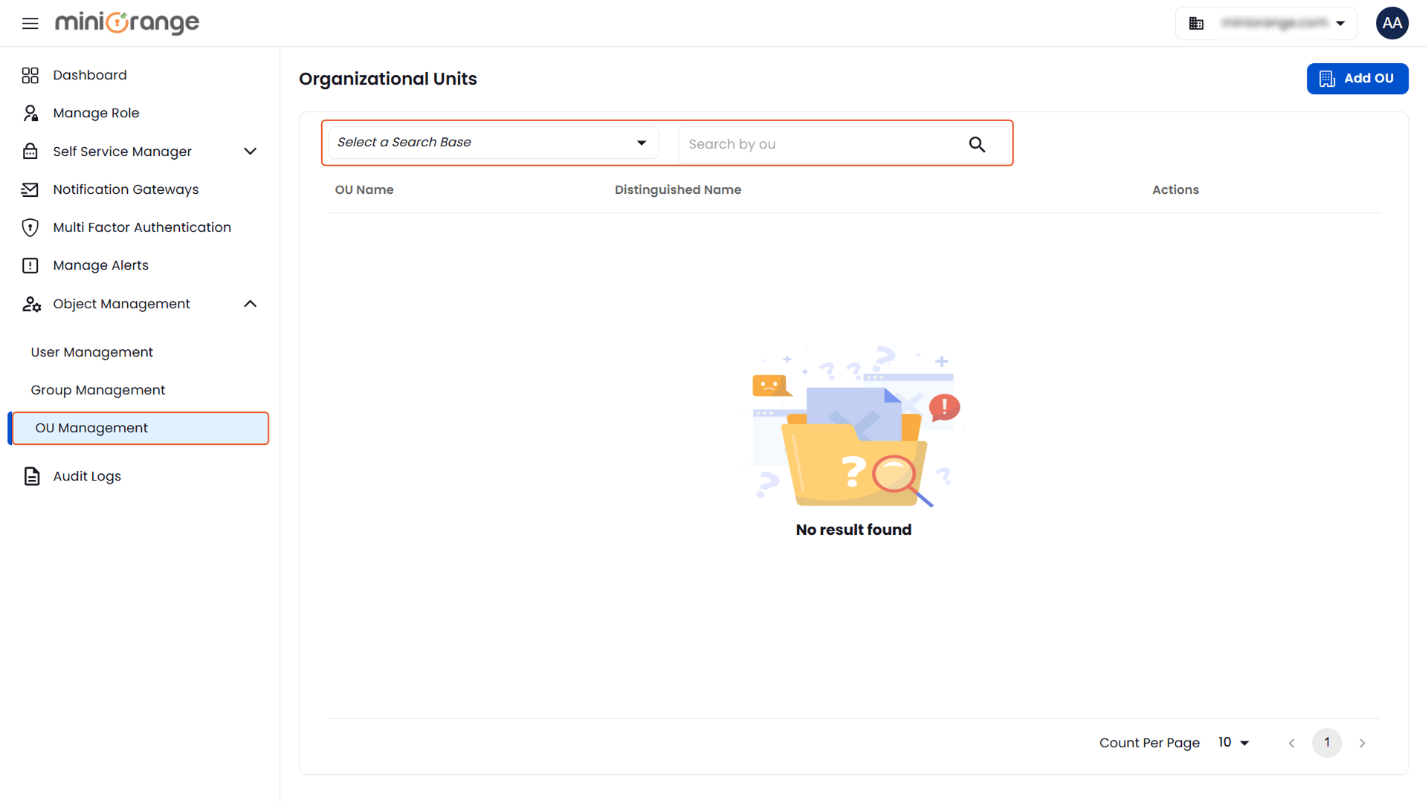This screenshot has width=1428, height=803.
Task: Click the Search by ou field
Action: (821, 144)
